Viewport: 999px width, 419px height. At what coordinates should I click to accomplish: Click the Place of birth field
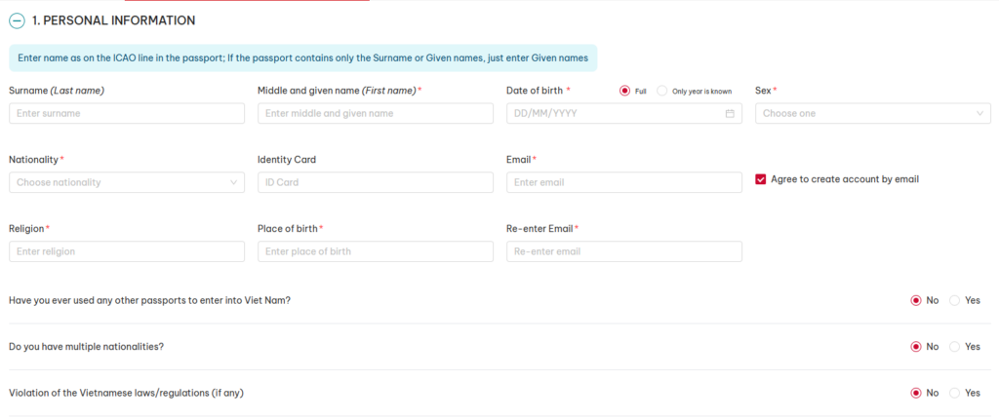(x=376, y=251)
